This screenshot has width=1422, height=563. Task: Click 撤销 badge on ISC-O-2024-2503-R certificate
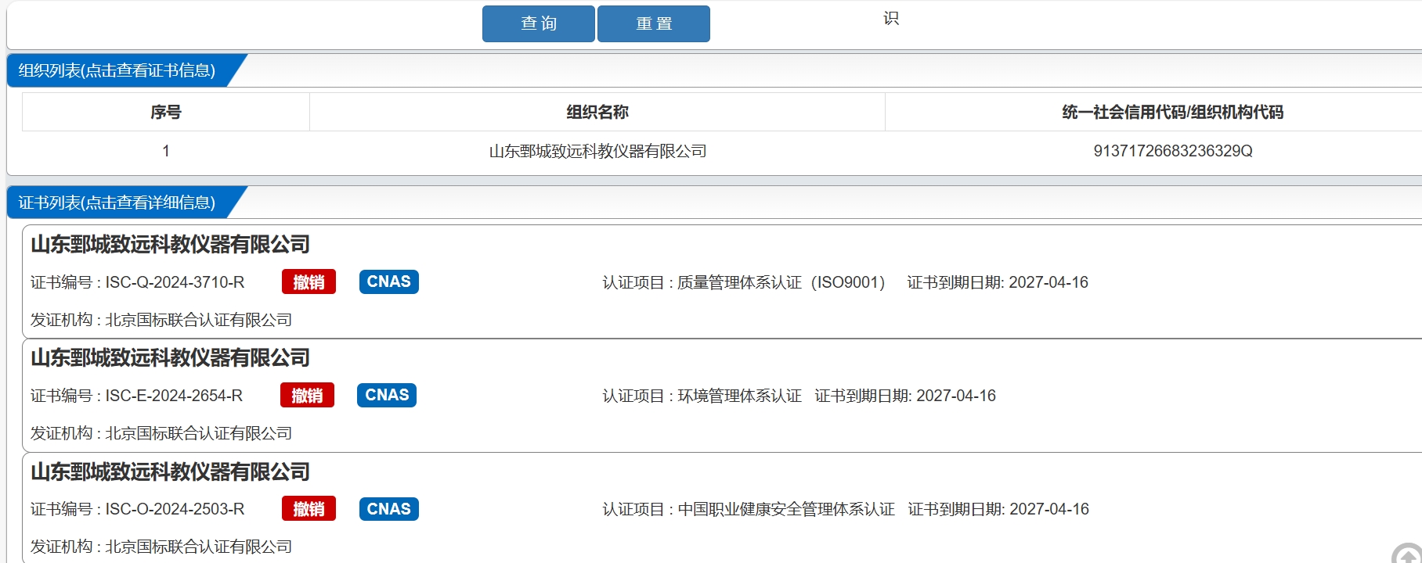309,509
